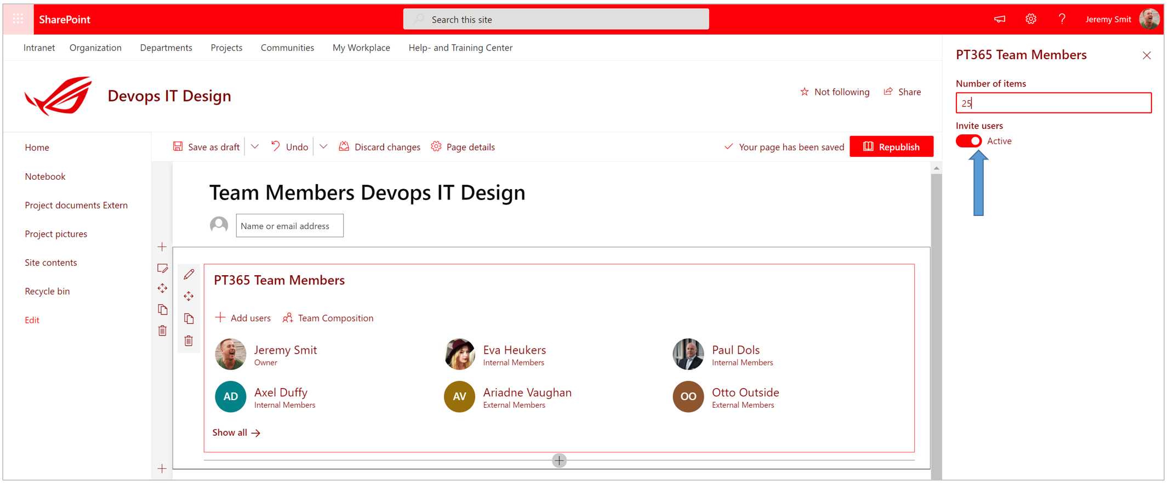Click the Devops IT Design site title
This screenshot has height=484, width=1168.
[169, 96]
